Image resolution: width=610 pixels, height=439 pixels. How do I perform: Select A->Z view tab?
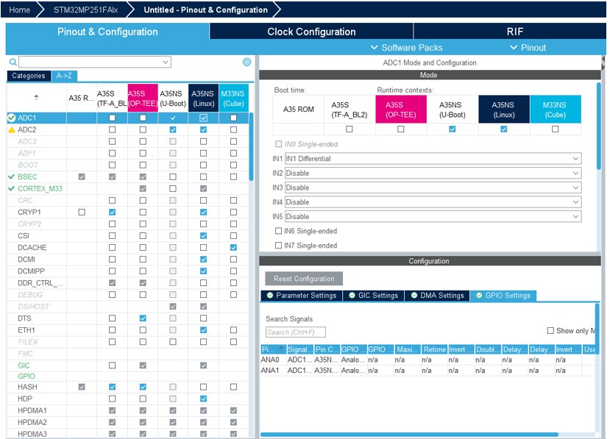point(64,76)
